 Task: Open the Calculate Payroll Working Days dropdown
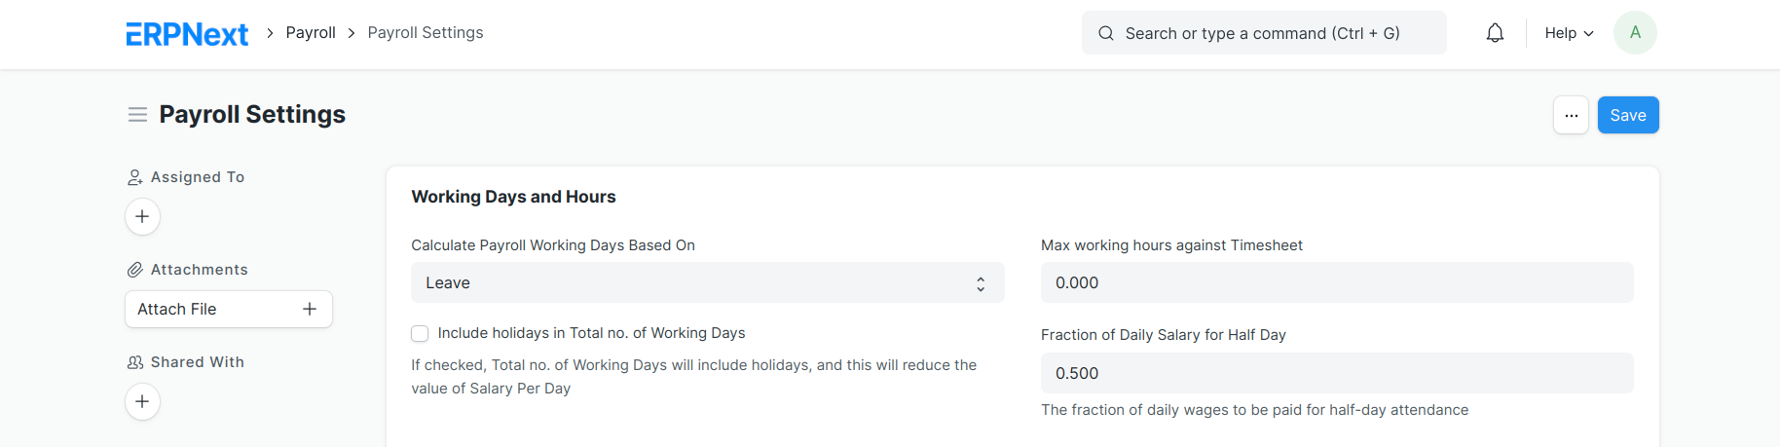coord(708,282)
